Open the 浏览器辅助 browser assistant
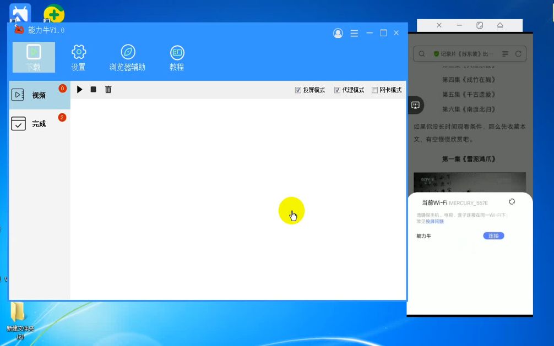 (x=128, y=56)
